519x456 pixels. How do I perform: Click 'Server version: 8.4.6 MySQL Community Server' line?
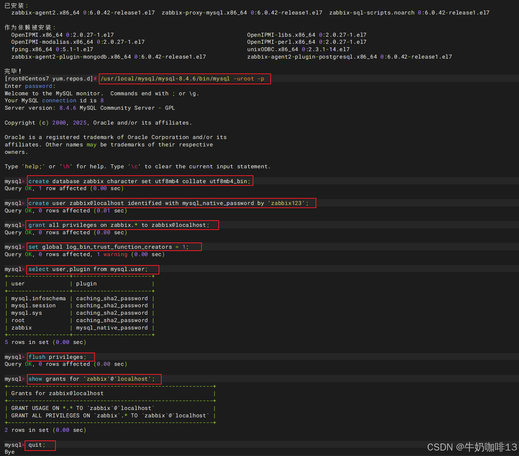[x=90, y=108]
